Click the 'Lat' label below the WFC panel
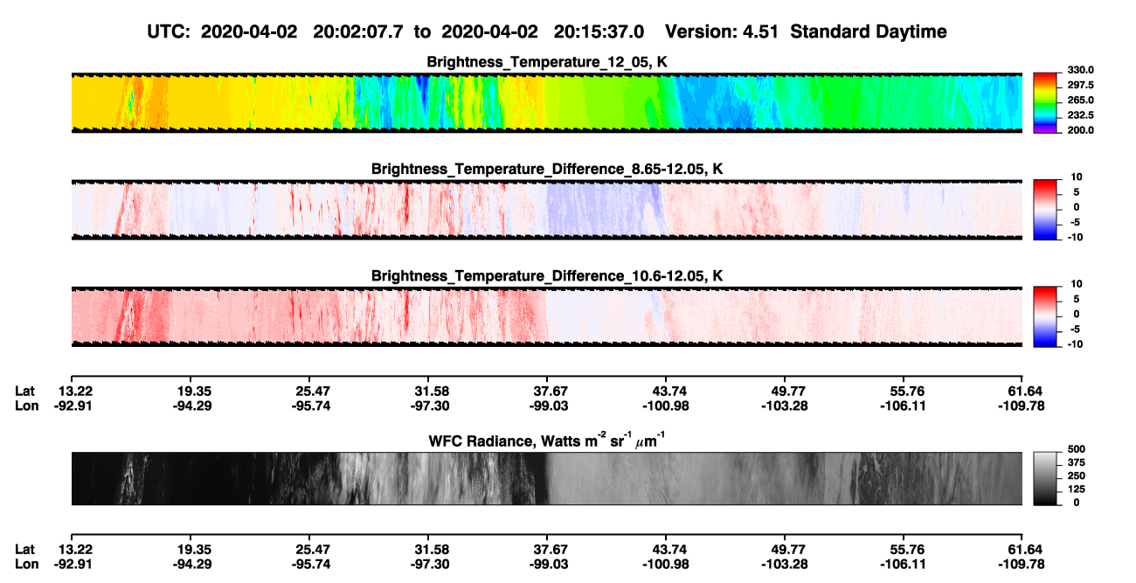The image size is (1136, 583). pyautogui.click(x=25, y=549)
